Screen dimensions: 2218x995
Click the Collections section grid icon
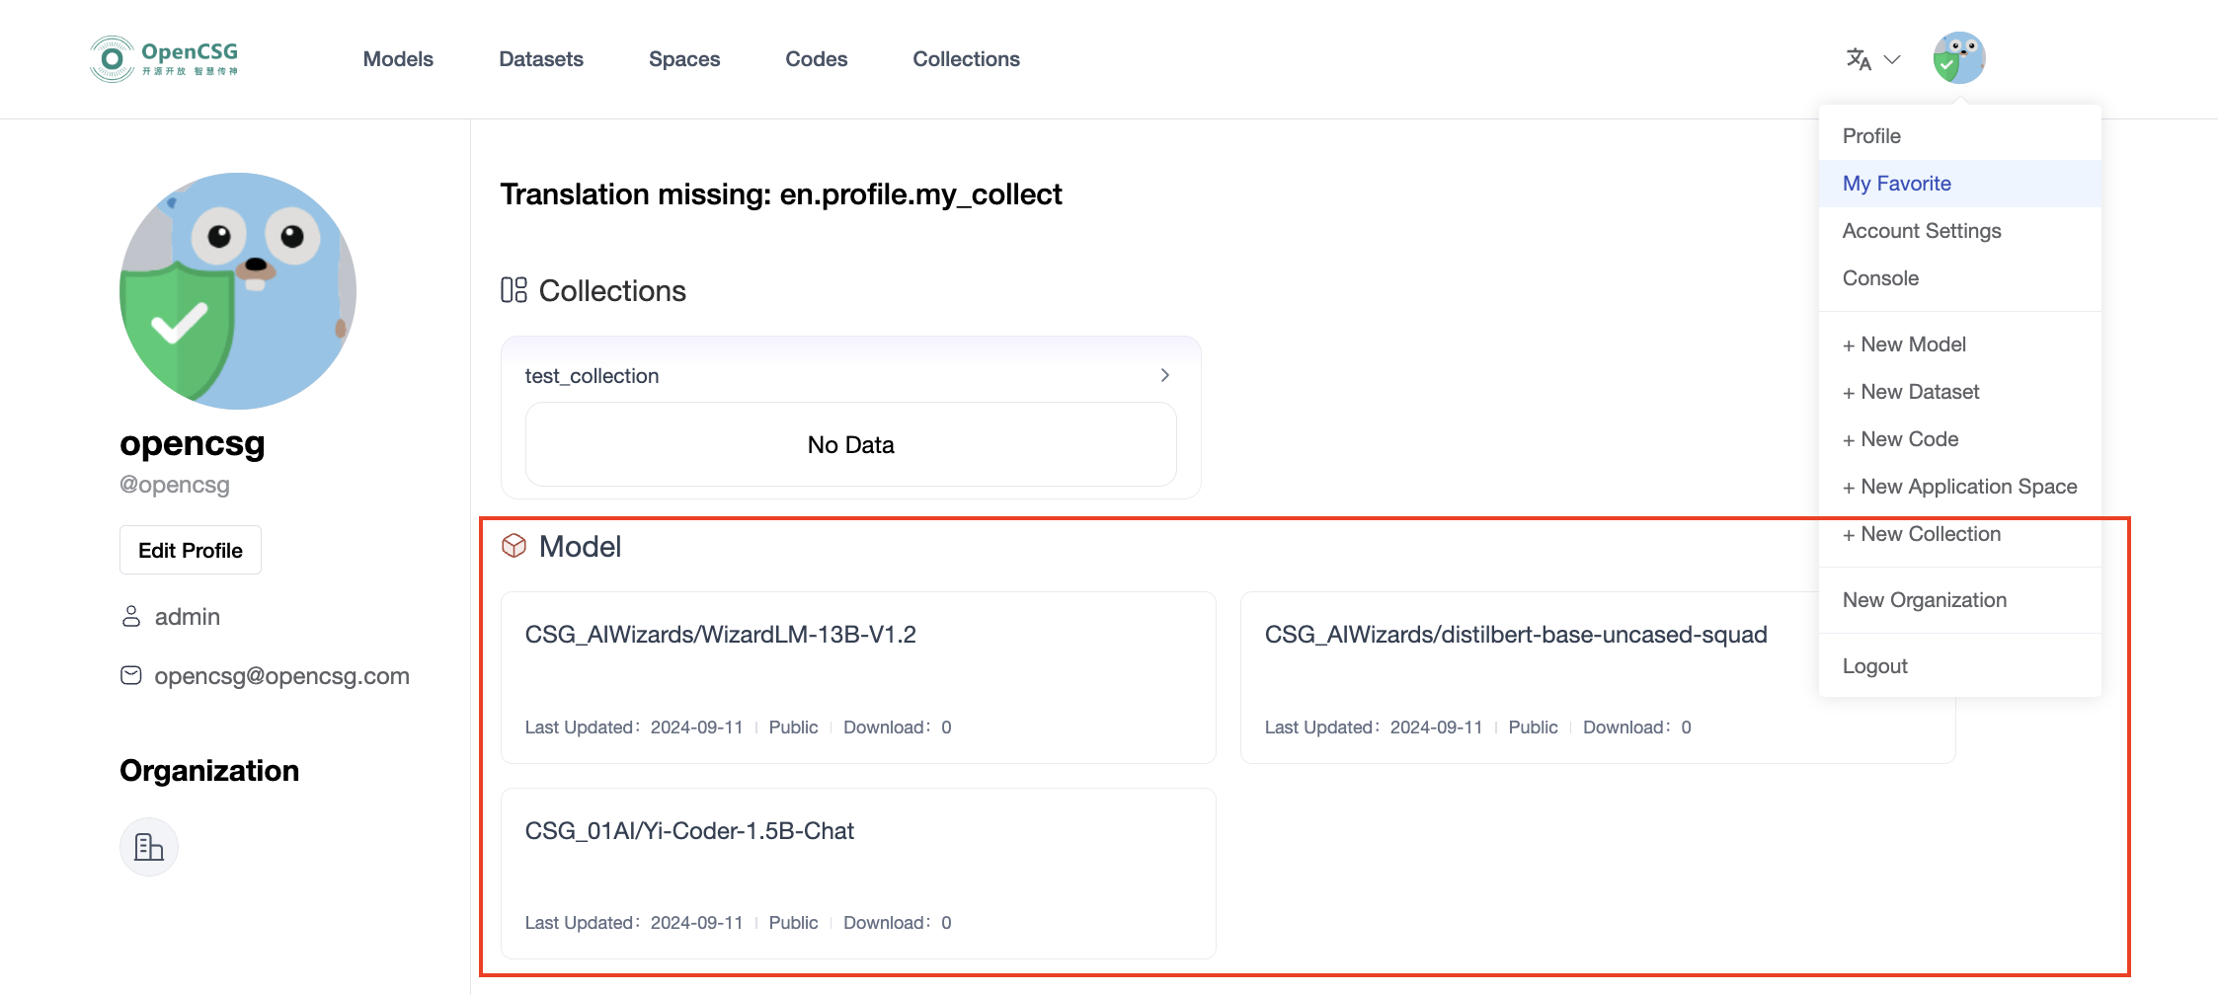point(514,290)
